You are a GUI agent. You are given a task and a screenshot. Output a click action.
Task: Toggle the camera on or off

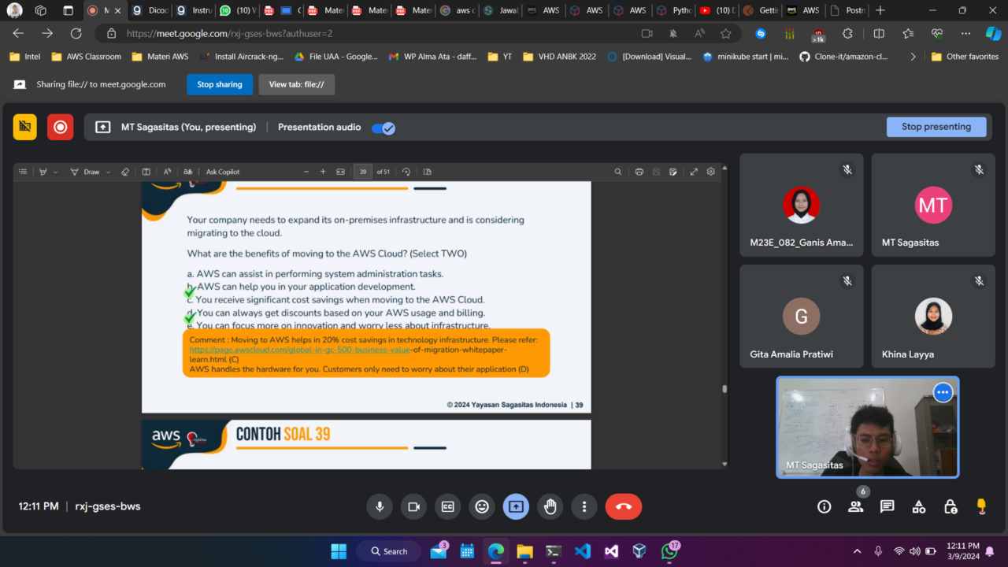coord(413,507)
